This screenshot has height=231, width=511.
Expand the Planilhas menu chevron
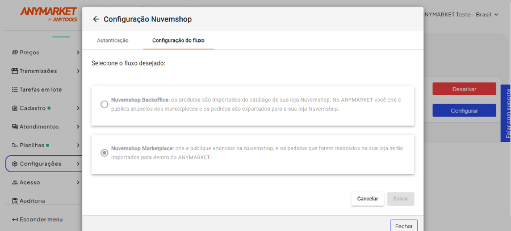tap(78, 146)
